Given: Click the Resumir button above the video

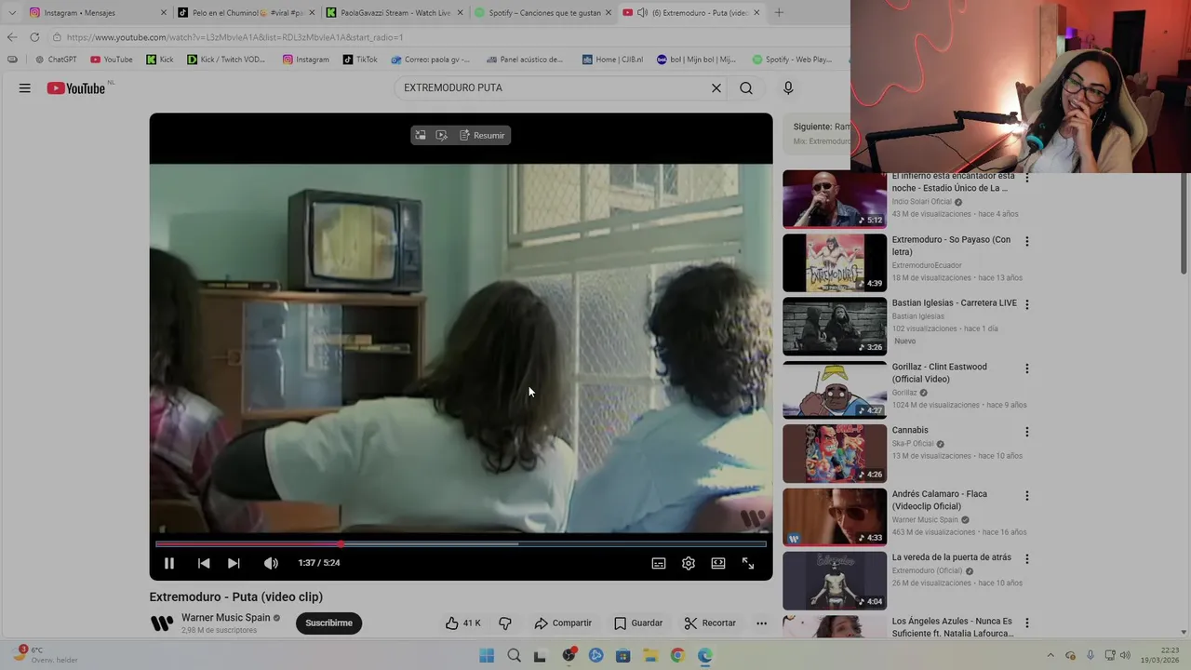Looking at the screenshot, I should point(482,136).
